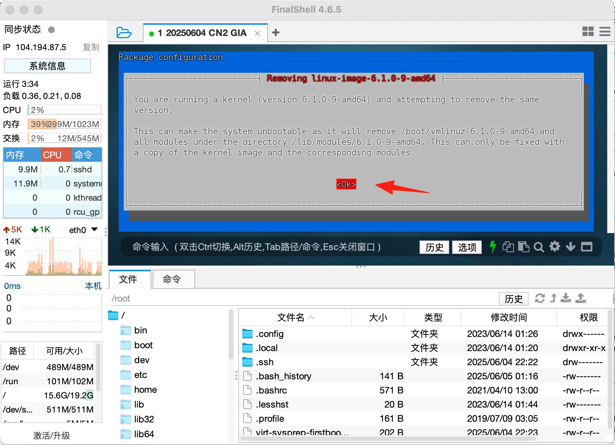Select the sshd process row

(x=53, y=170)
